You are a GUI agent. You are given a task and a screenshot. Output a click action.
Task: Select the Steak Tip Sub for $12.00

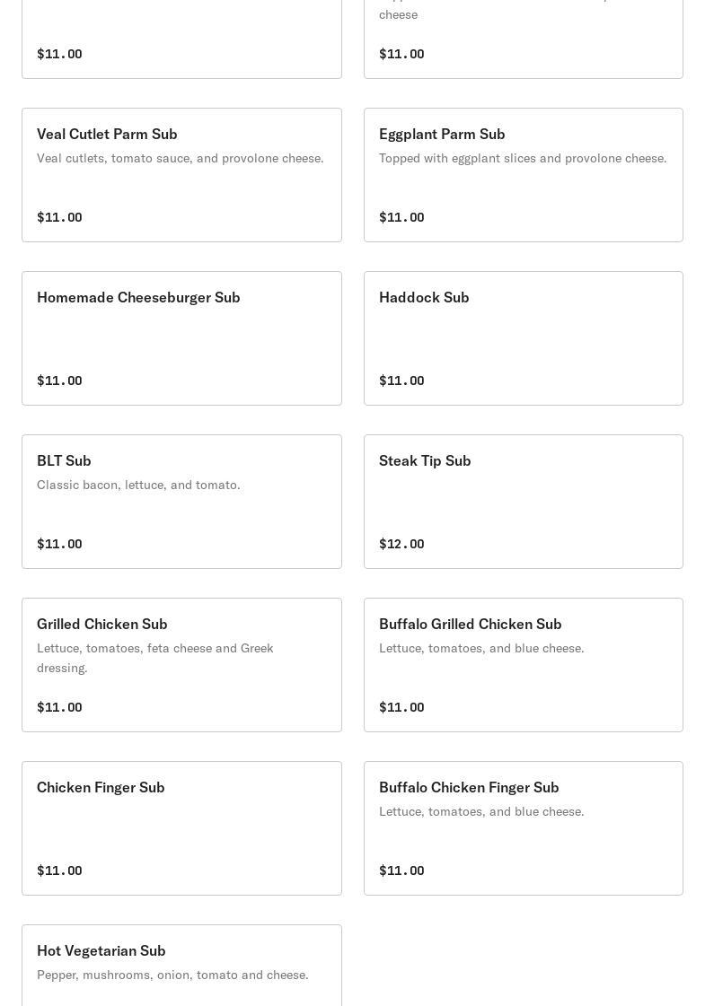[523, 502]
